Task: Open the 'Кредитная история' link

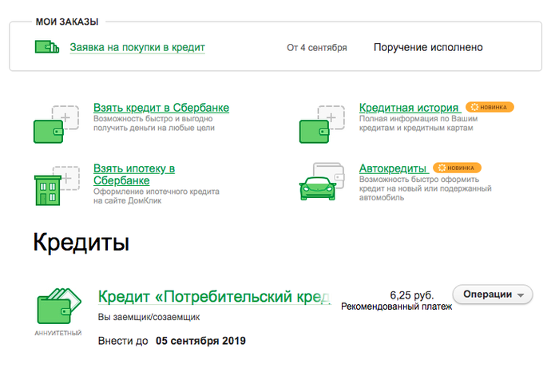Action: tap(410, 108)
